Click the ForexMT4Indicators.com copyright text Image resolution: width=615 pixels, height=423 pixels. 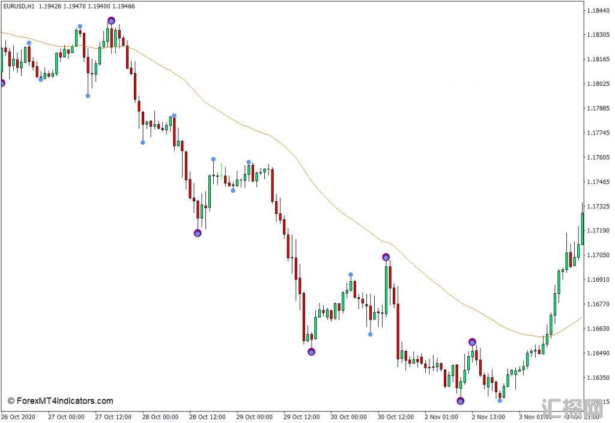pyautogui.click(x=60, y=401)
